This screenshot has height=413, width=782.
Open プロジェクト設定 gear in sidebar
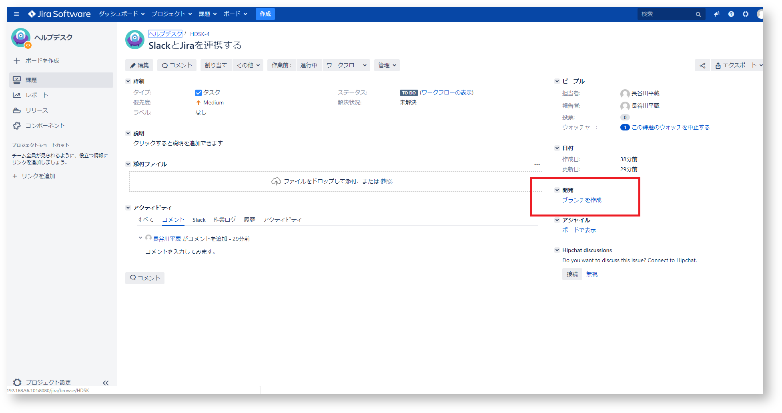coord(17,383)
